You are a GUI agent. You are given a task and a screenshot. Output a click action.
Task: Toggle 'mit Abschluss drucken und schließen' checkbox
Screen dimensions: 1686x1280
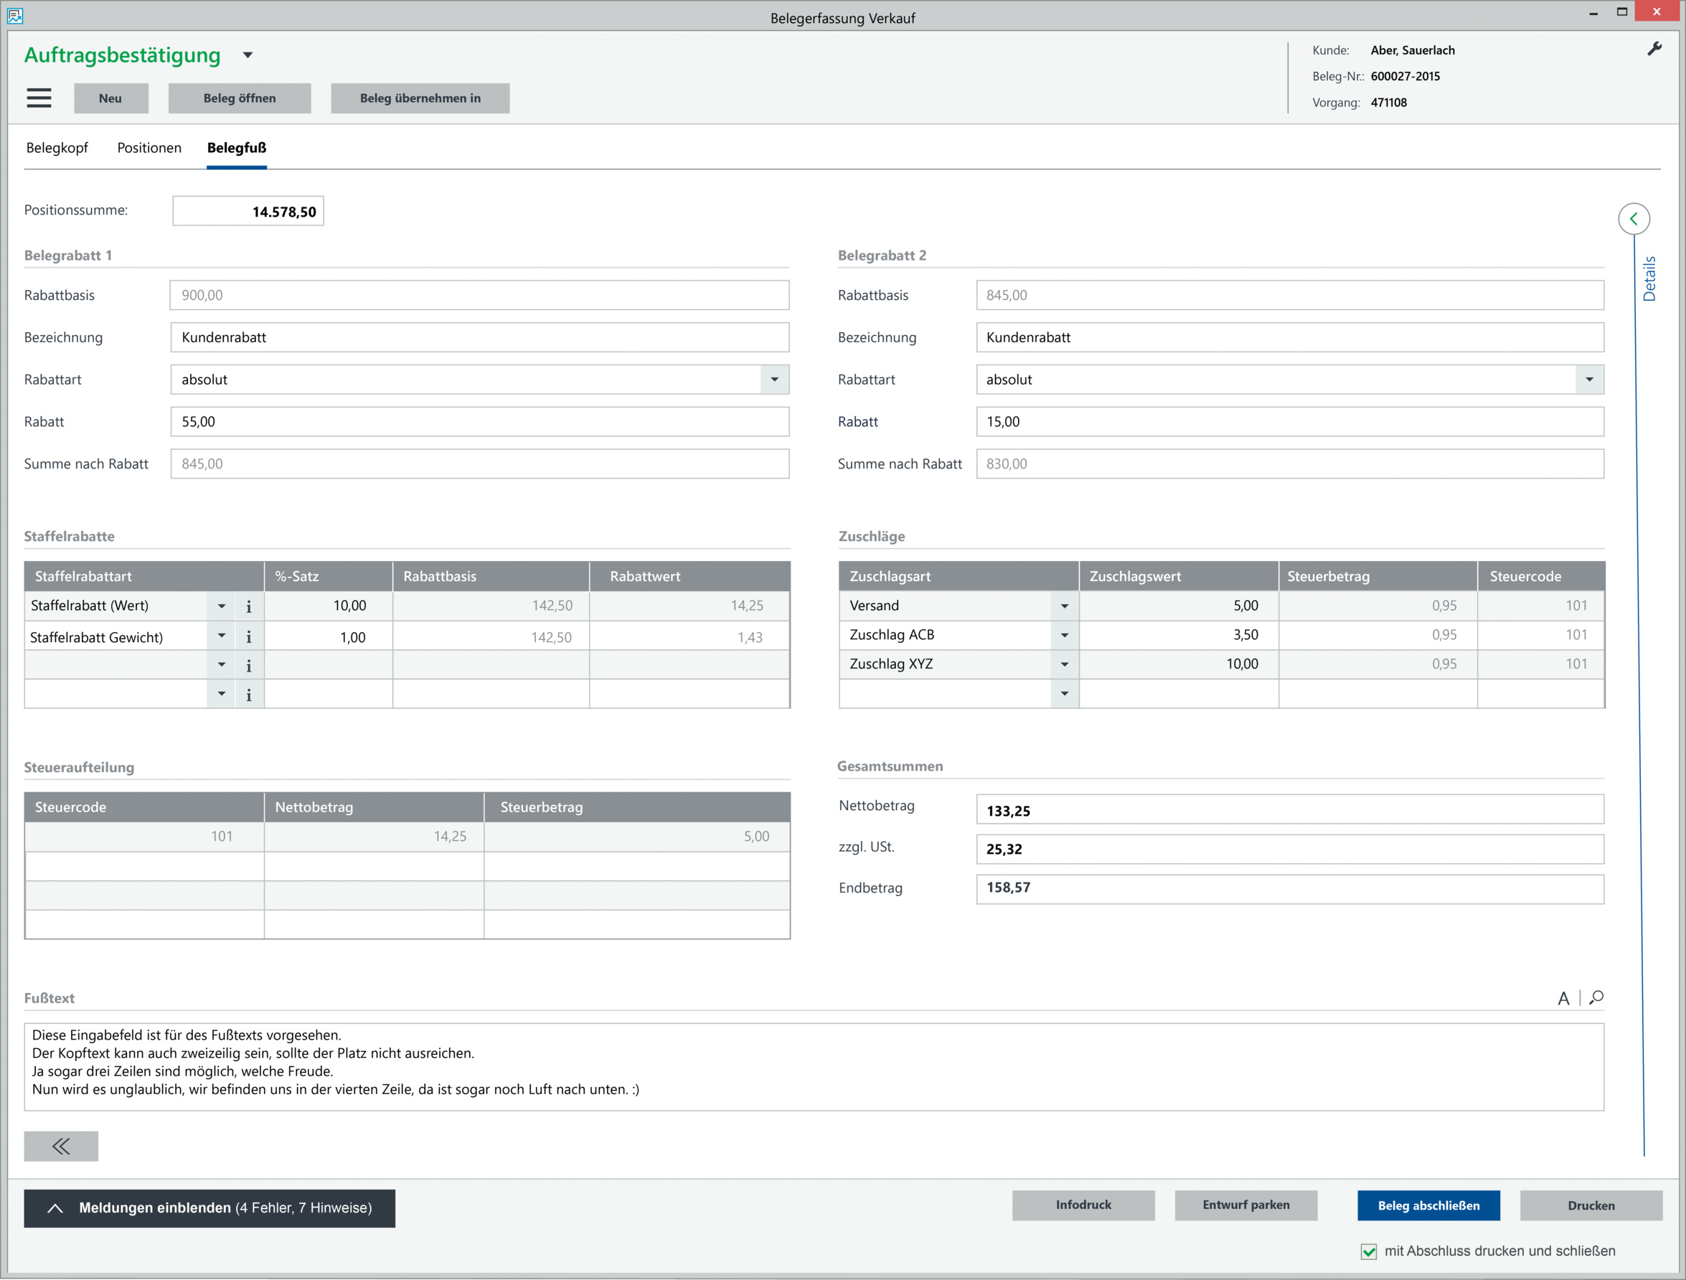[x=1369, y=1251]
